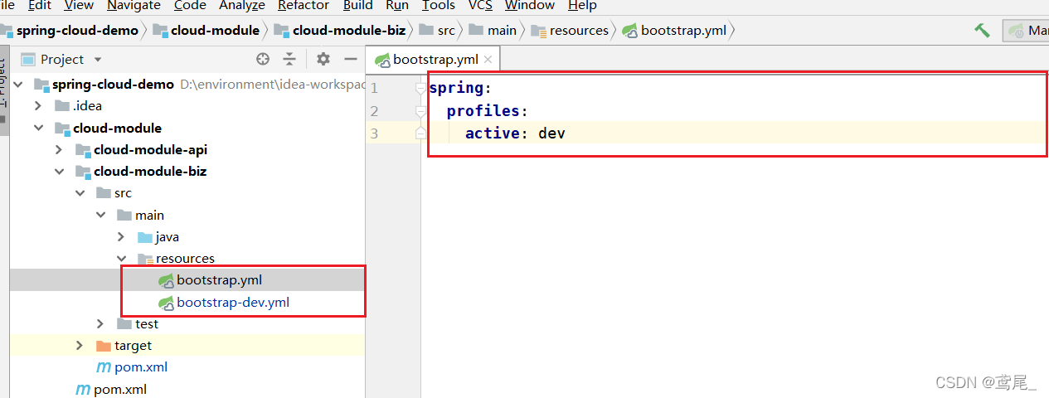Viewport: 1049px width, 398px height.
Task: Expand the cloud-module-api node
Action: tap(59, 150)
